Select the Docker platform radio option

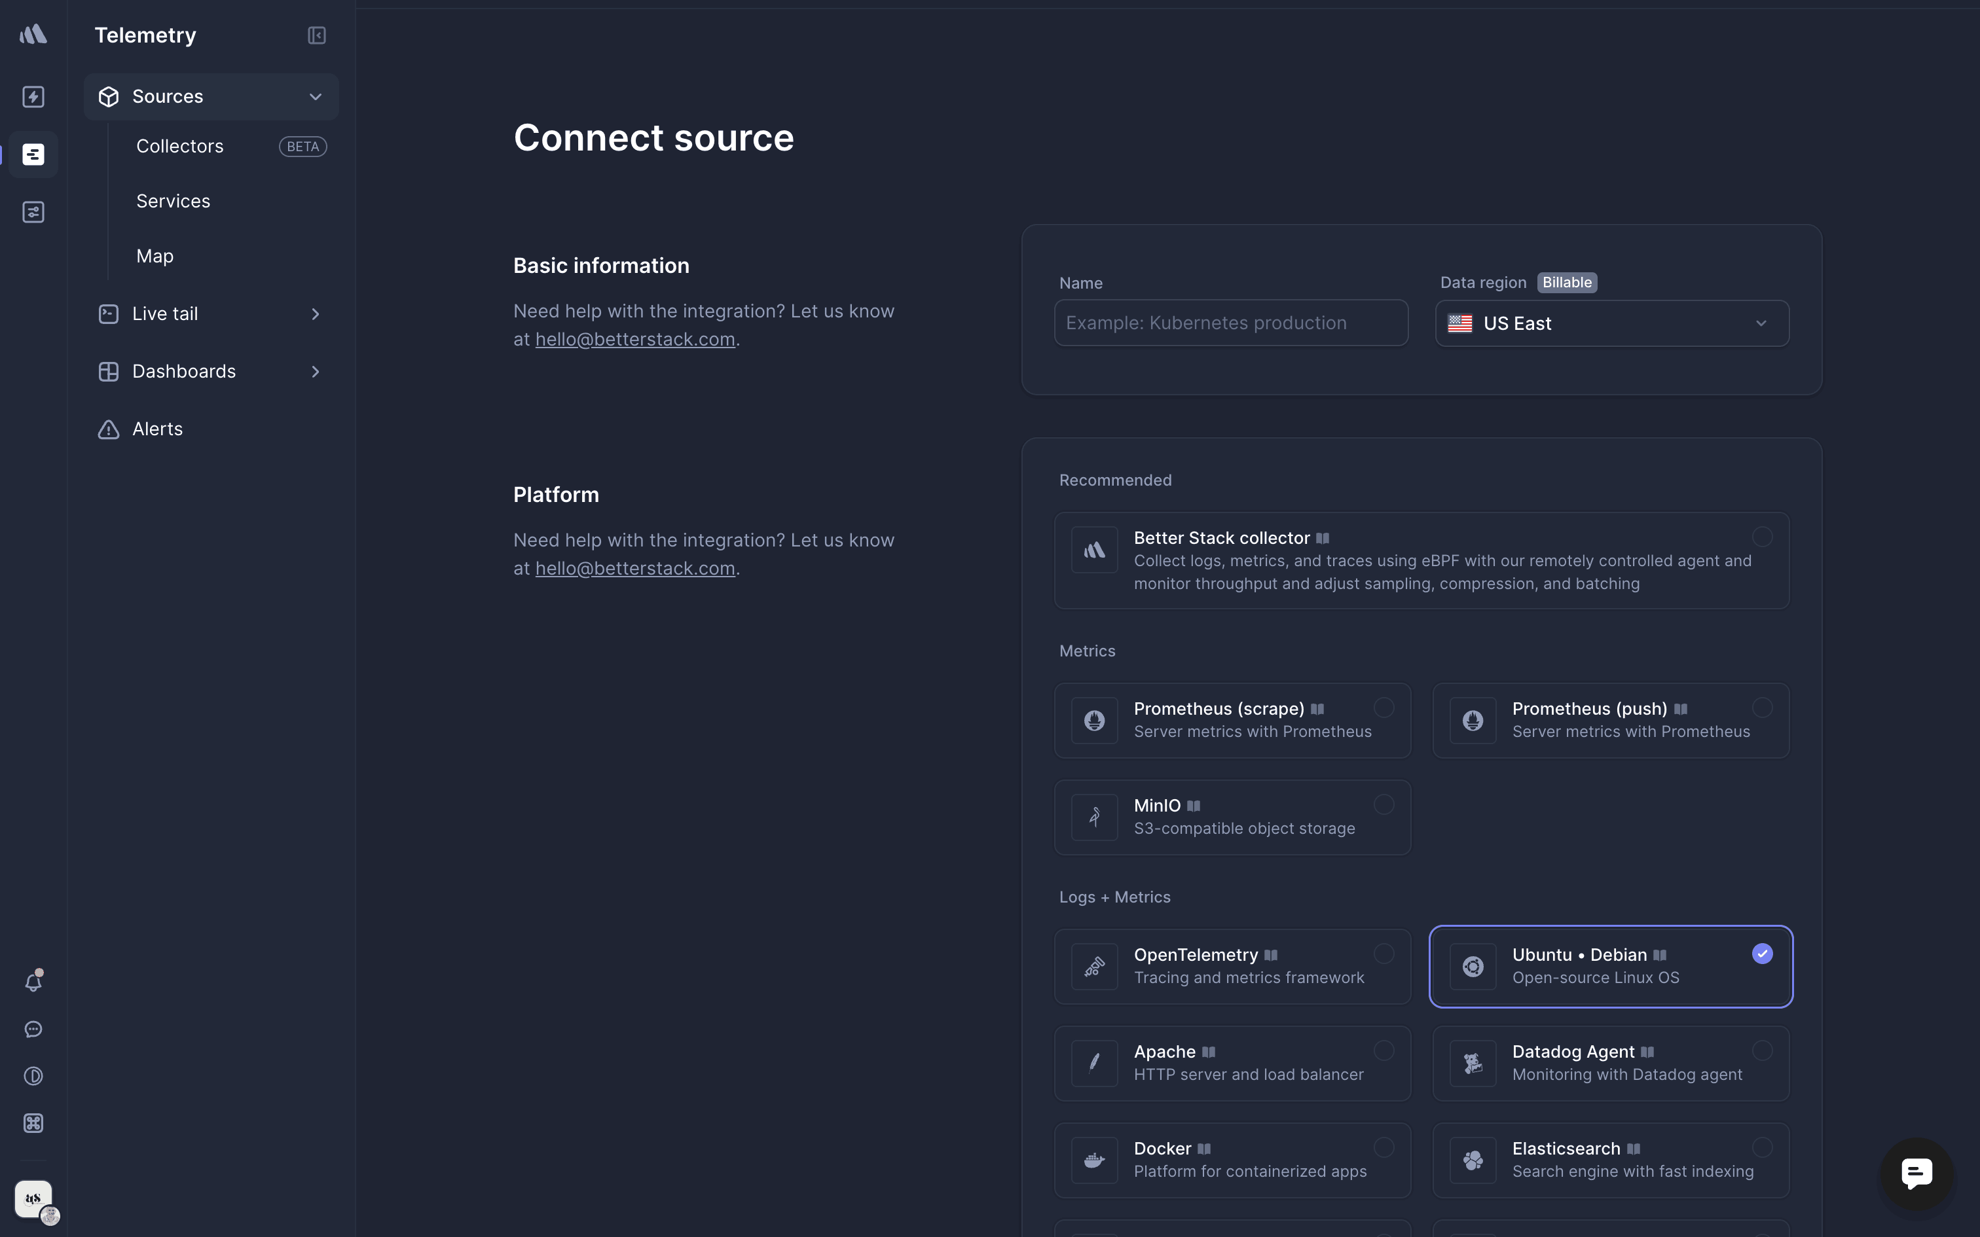(x=1384, y=1147)
